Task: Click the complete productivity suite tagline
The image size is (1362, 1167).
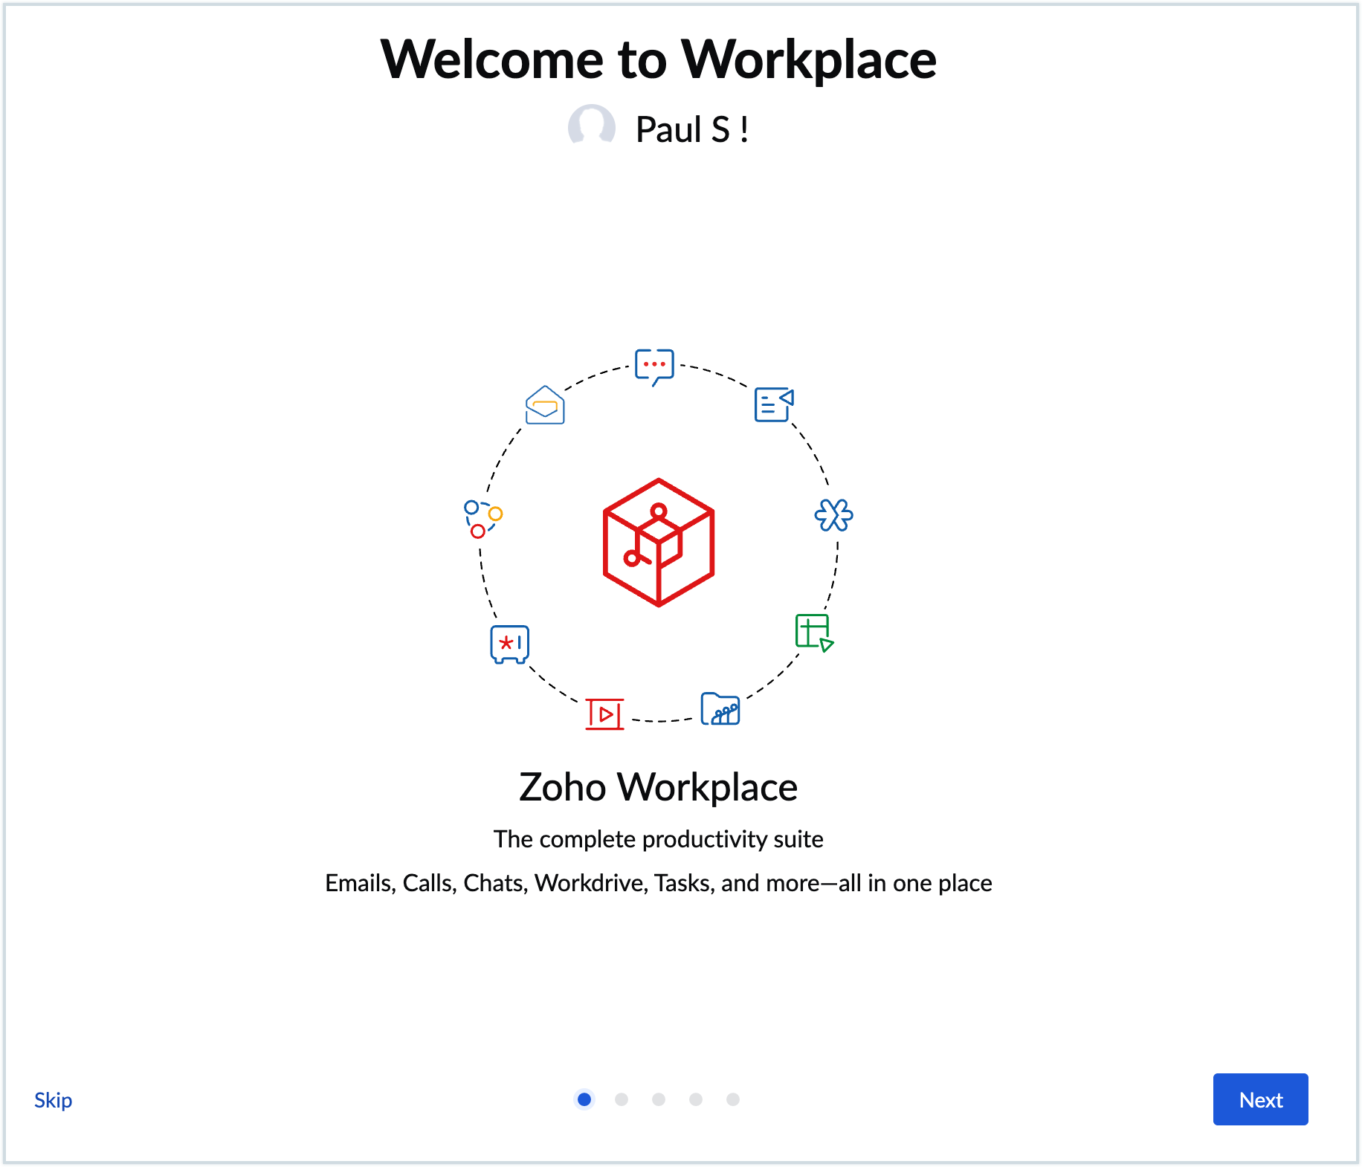Action: [659, 838]
